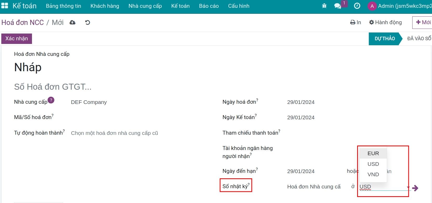Image resolution: width=432 pixels, height=203 pixels.
Task: Choose USD from the currency list
Action: (373, 164)
